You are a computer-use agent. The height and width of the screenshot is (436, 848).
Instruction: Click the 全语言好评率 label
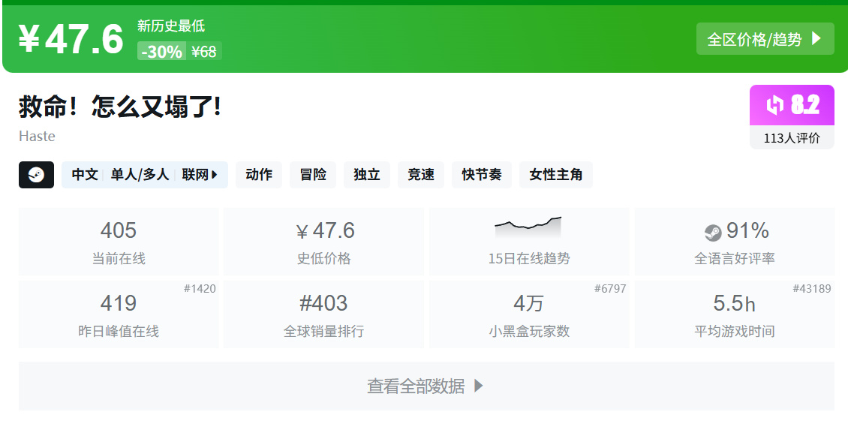[735, 259]
